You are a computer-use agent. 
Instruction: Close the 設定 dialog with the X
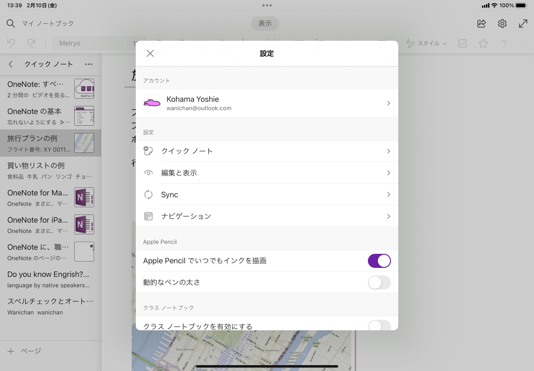point(150,53)
